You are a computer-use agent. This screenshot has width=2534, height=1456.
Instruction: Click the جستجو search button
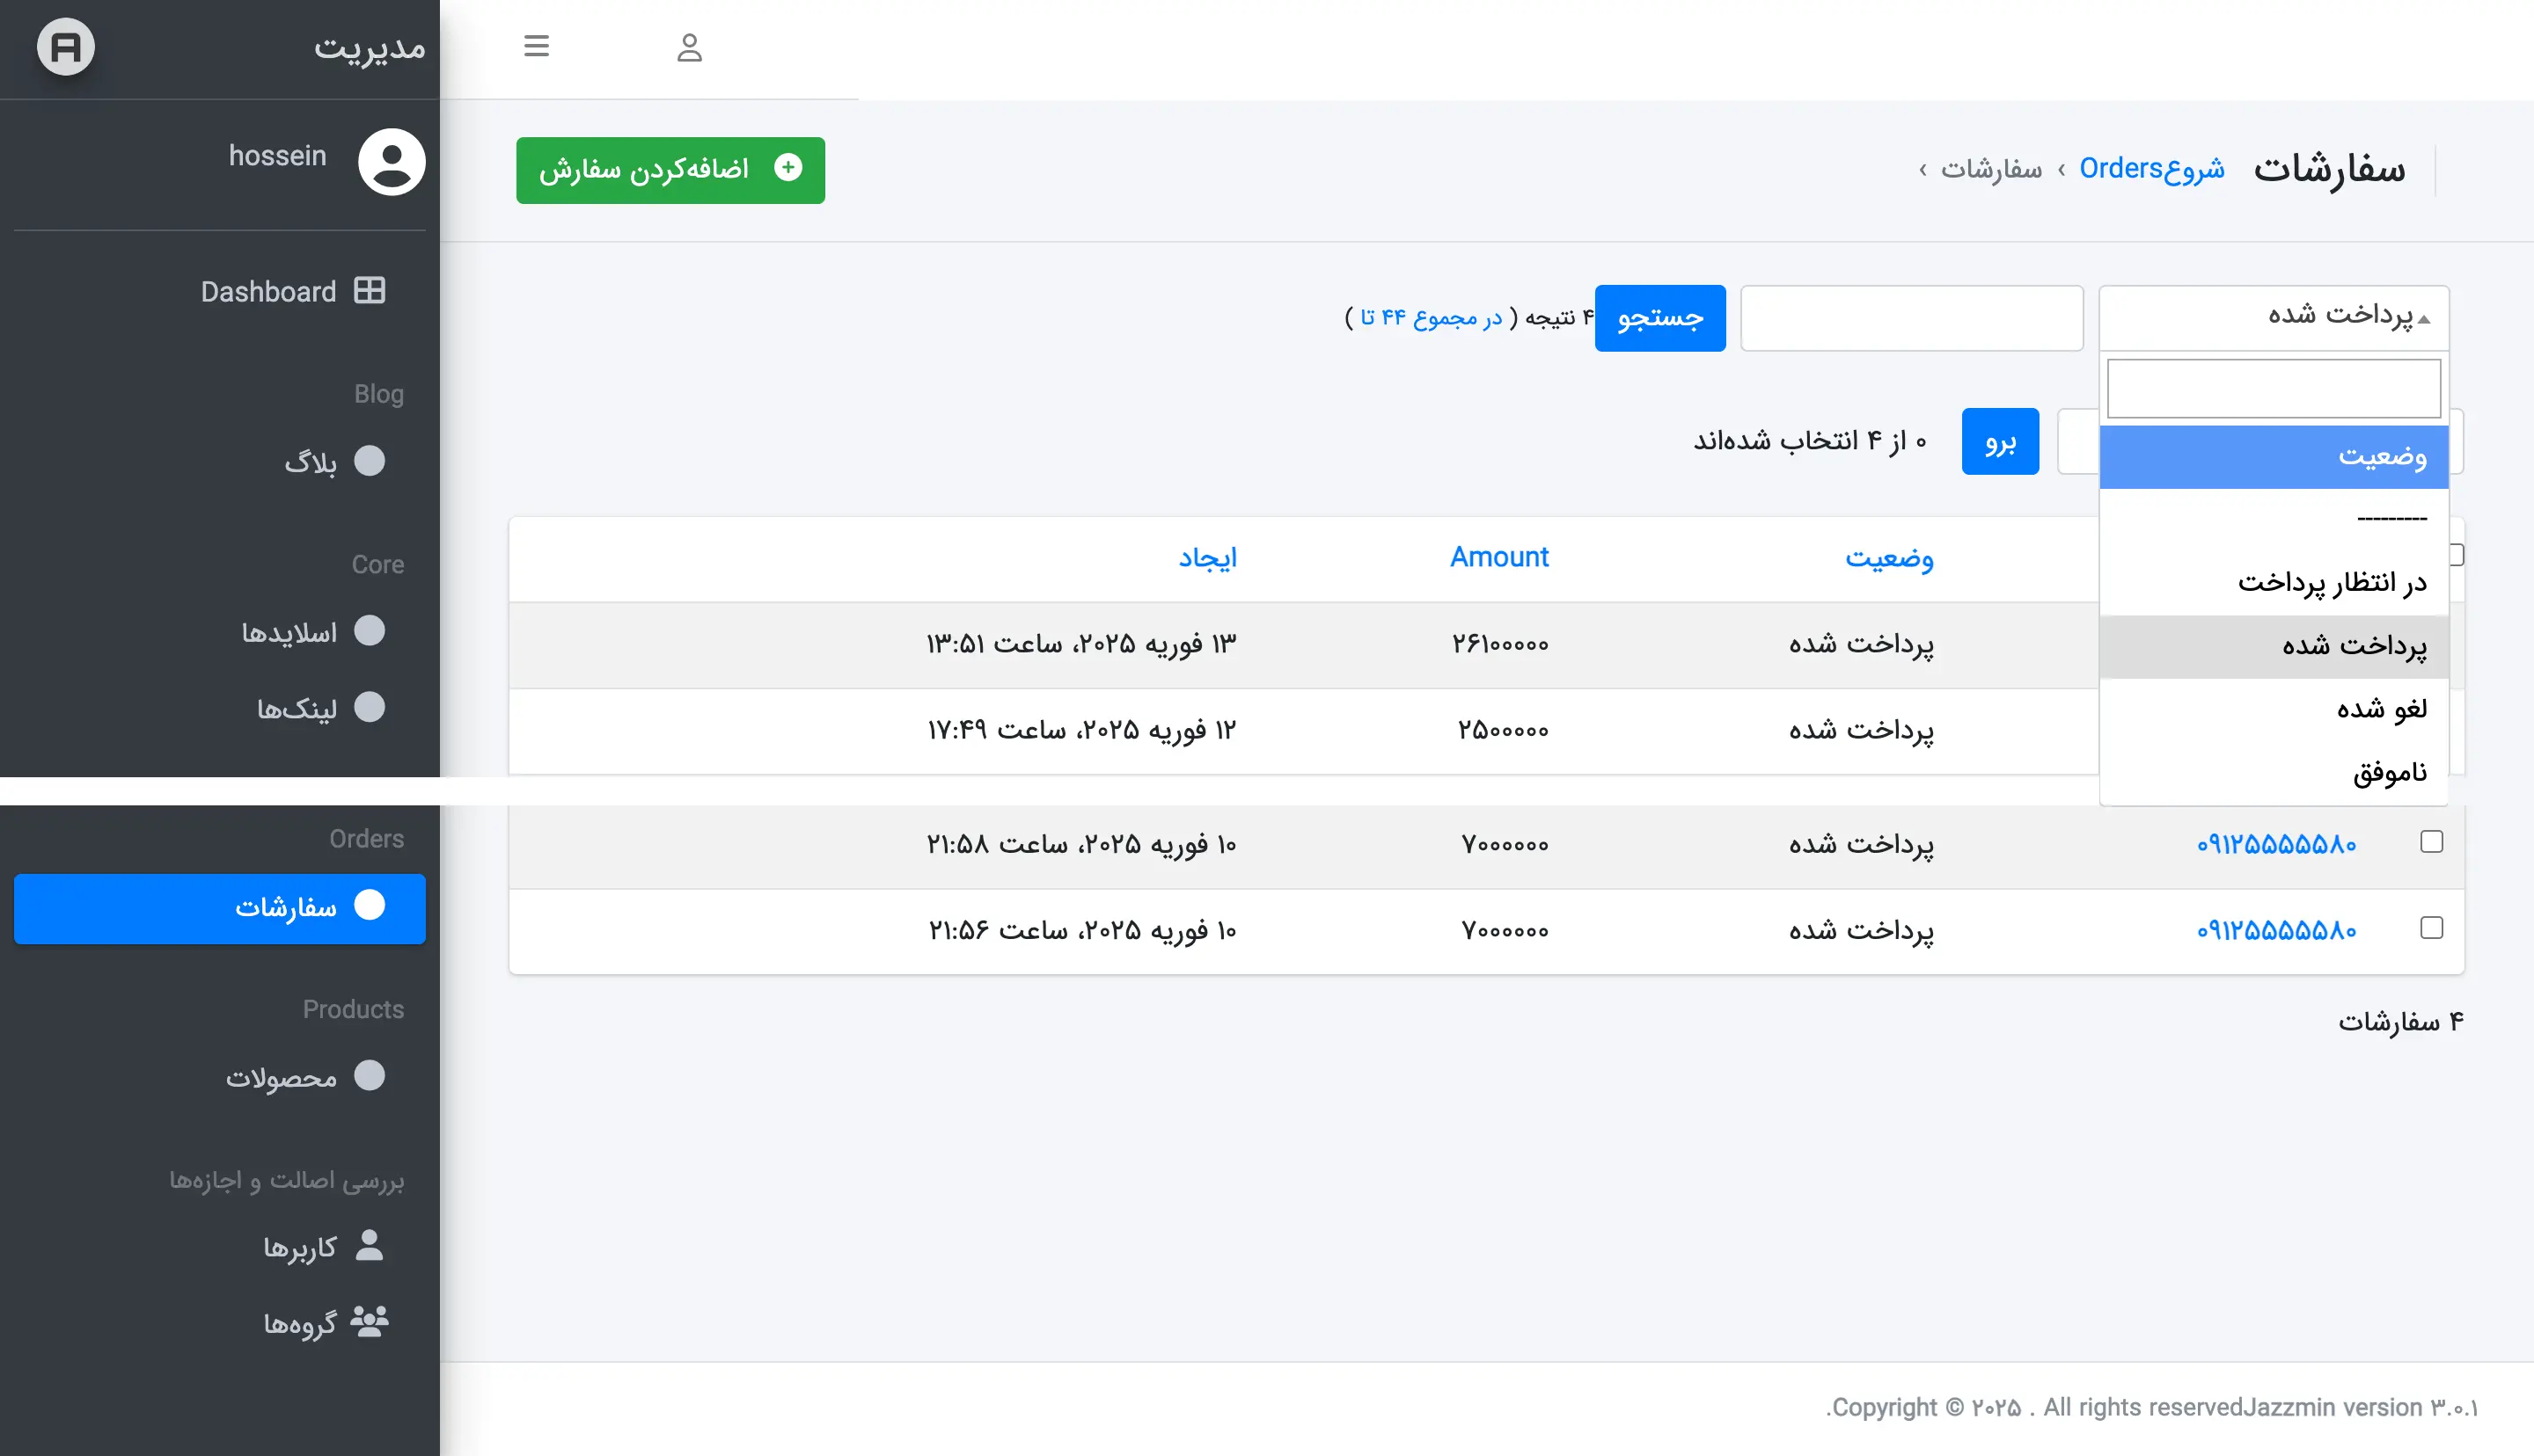coord(1659,318)
